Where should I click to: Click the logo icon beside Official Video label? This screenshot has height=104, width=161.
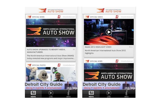(x=87, y=17)
